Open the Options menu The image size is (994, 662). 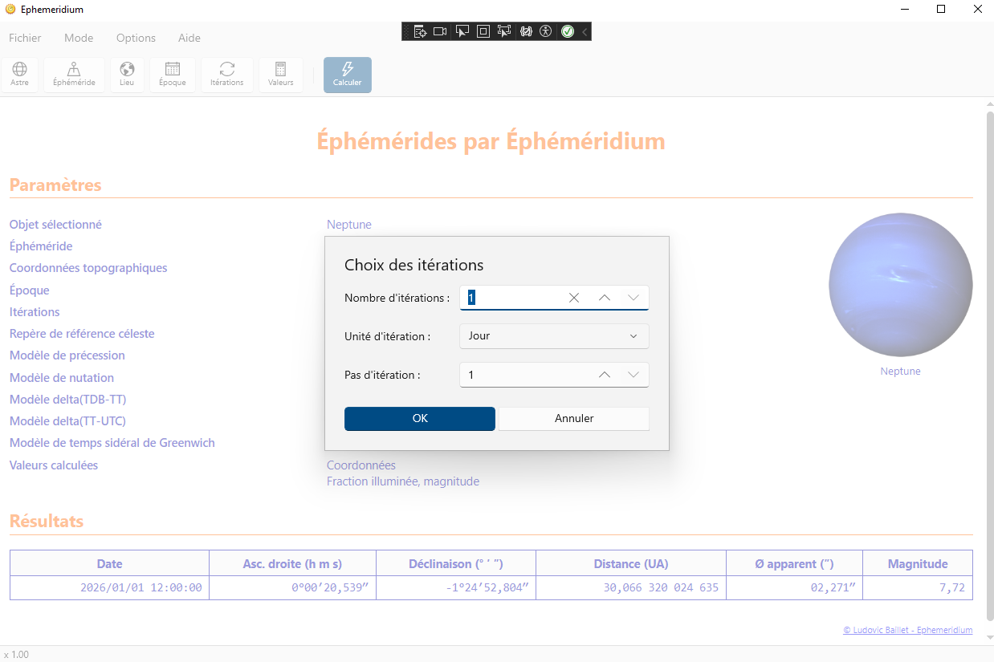(136, 38)
